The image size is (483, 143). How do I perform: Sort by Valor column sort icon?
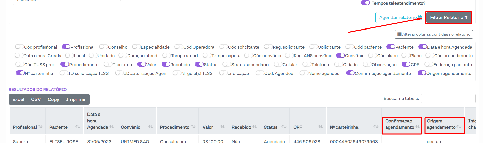(x=222, y=127)
